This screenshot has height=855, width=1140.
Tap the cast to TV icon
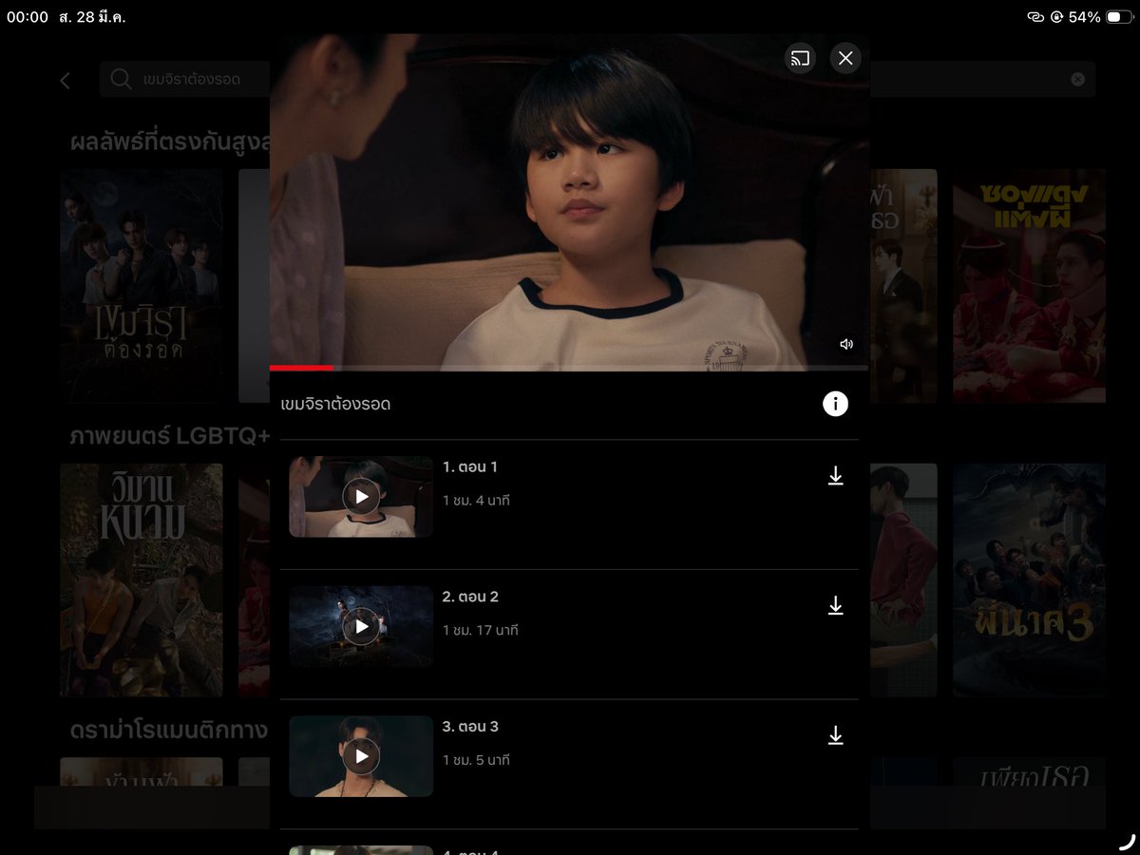point(801,59)
